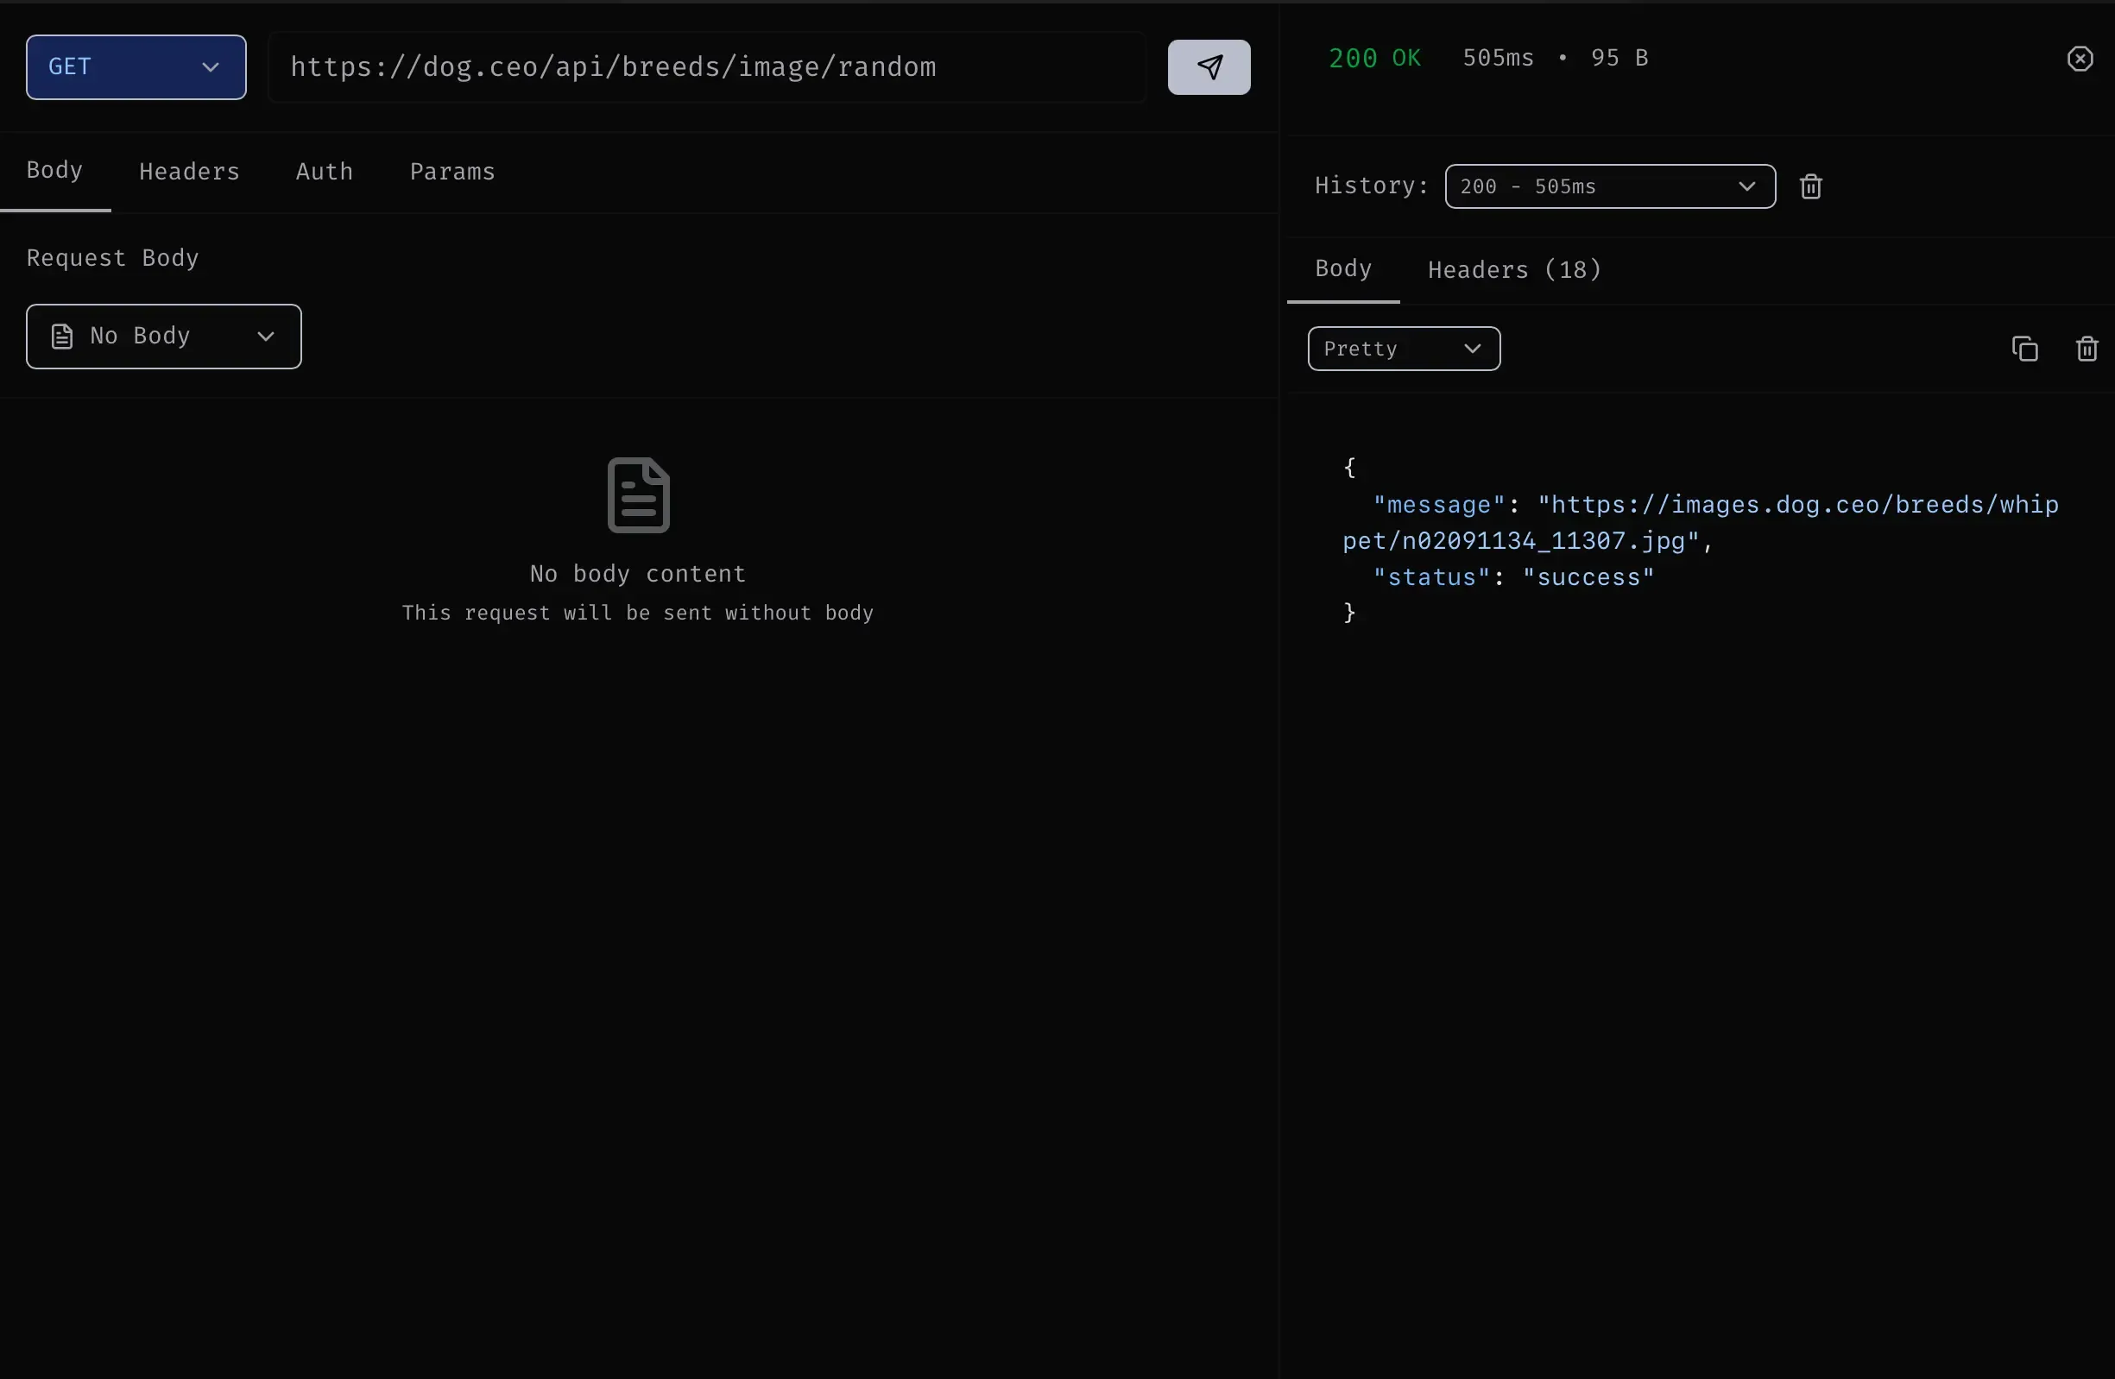
Task: Open the No Body type dropdown
Action: pyautogui.click(x=163, y=337)
